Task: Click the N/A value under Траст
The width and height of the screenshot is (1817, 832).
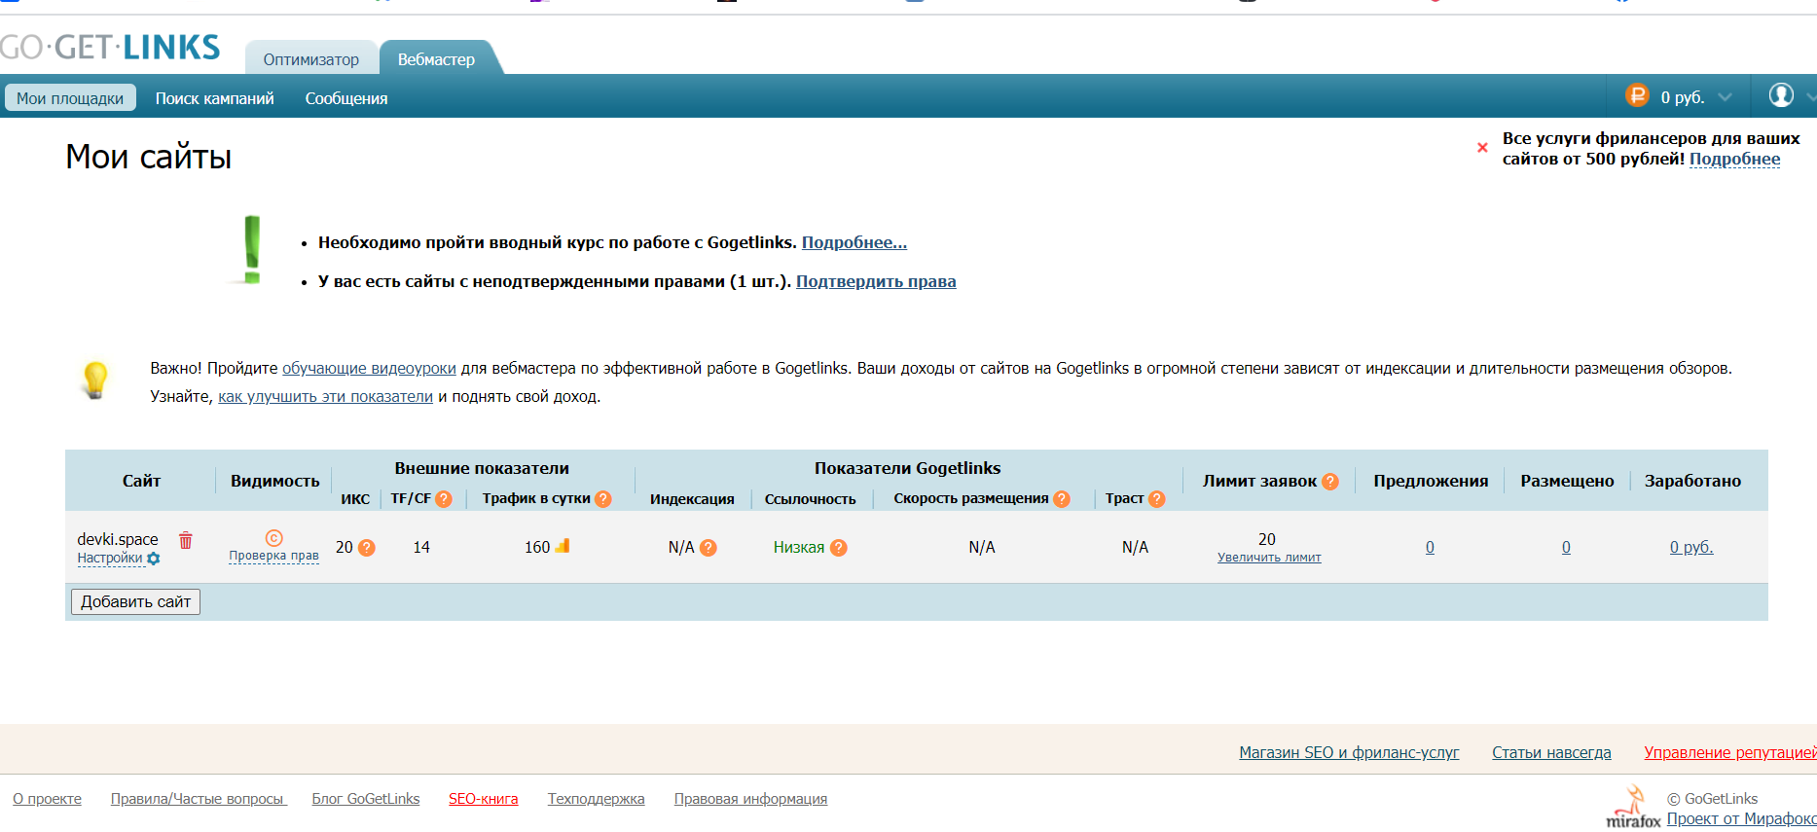Action: (1135, 547)
